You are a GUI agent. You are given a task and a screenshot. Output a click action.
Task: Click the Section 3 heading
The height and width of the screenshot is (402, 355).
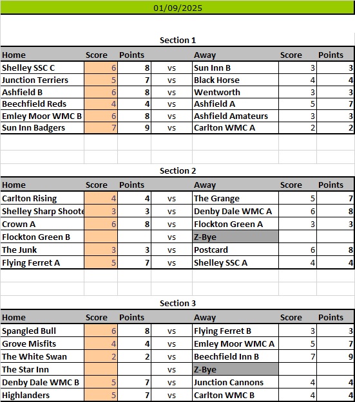click(x=178, y=304)
